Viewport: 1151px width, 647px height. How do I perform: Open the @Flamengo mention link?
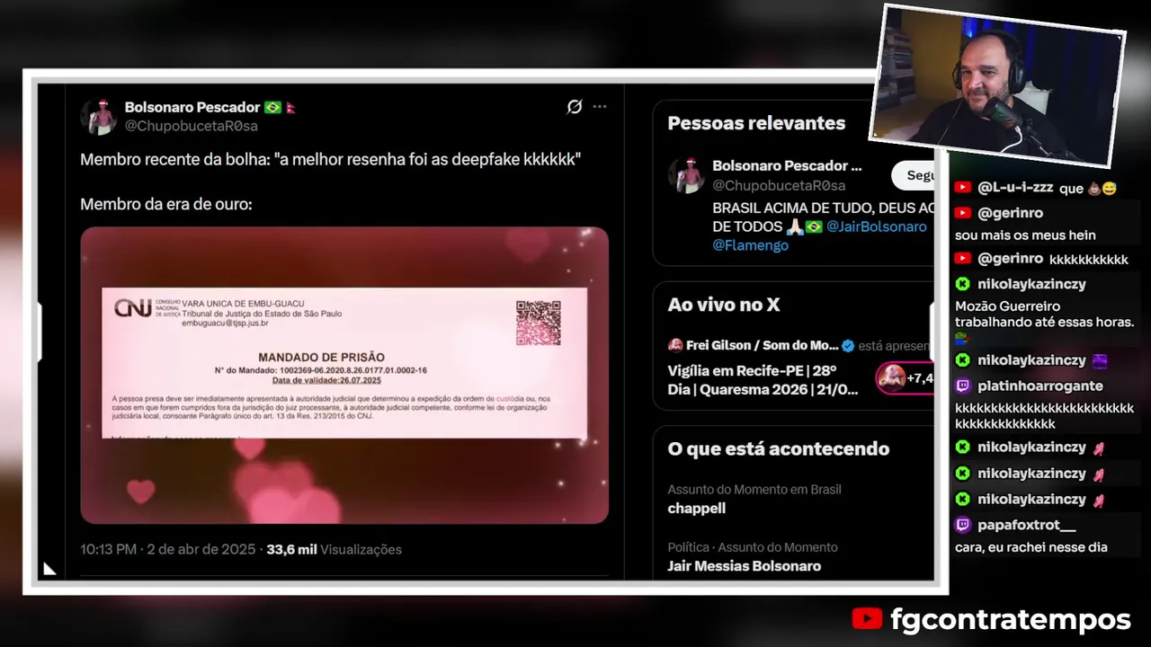750,245
